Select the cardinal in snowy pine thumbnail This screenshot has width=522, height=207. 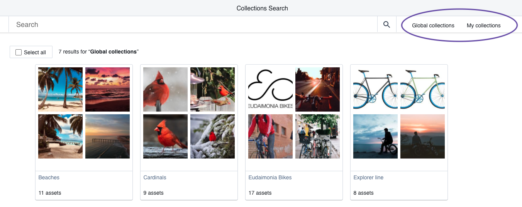pyautogui.click(x=212, y=137)
